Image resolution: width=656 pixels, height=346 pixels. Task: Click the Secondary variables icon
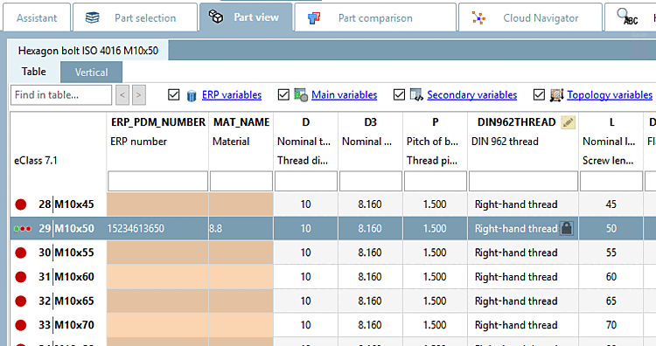416,95
